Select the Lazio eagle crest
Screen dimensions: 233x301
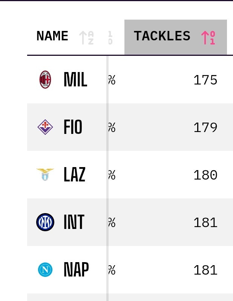pyautogui.click(x=45, y=175)
